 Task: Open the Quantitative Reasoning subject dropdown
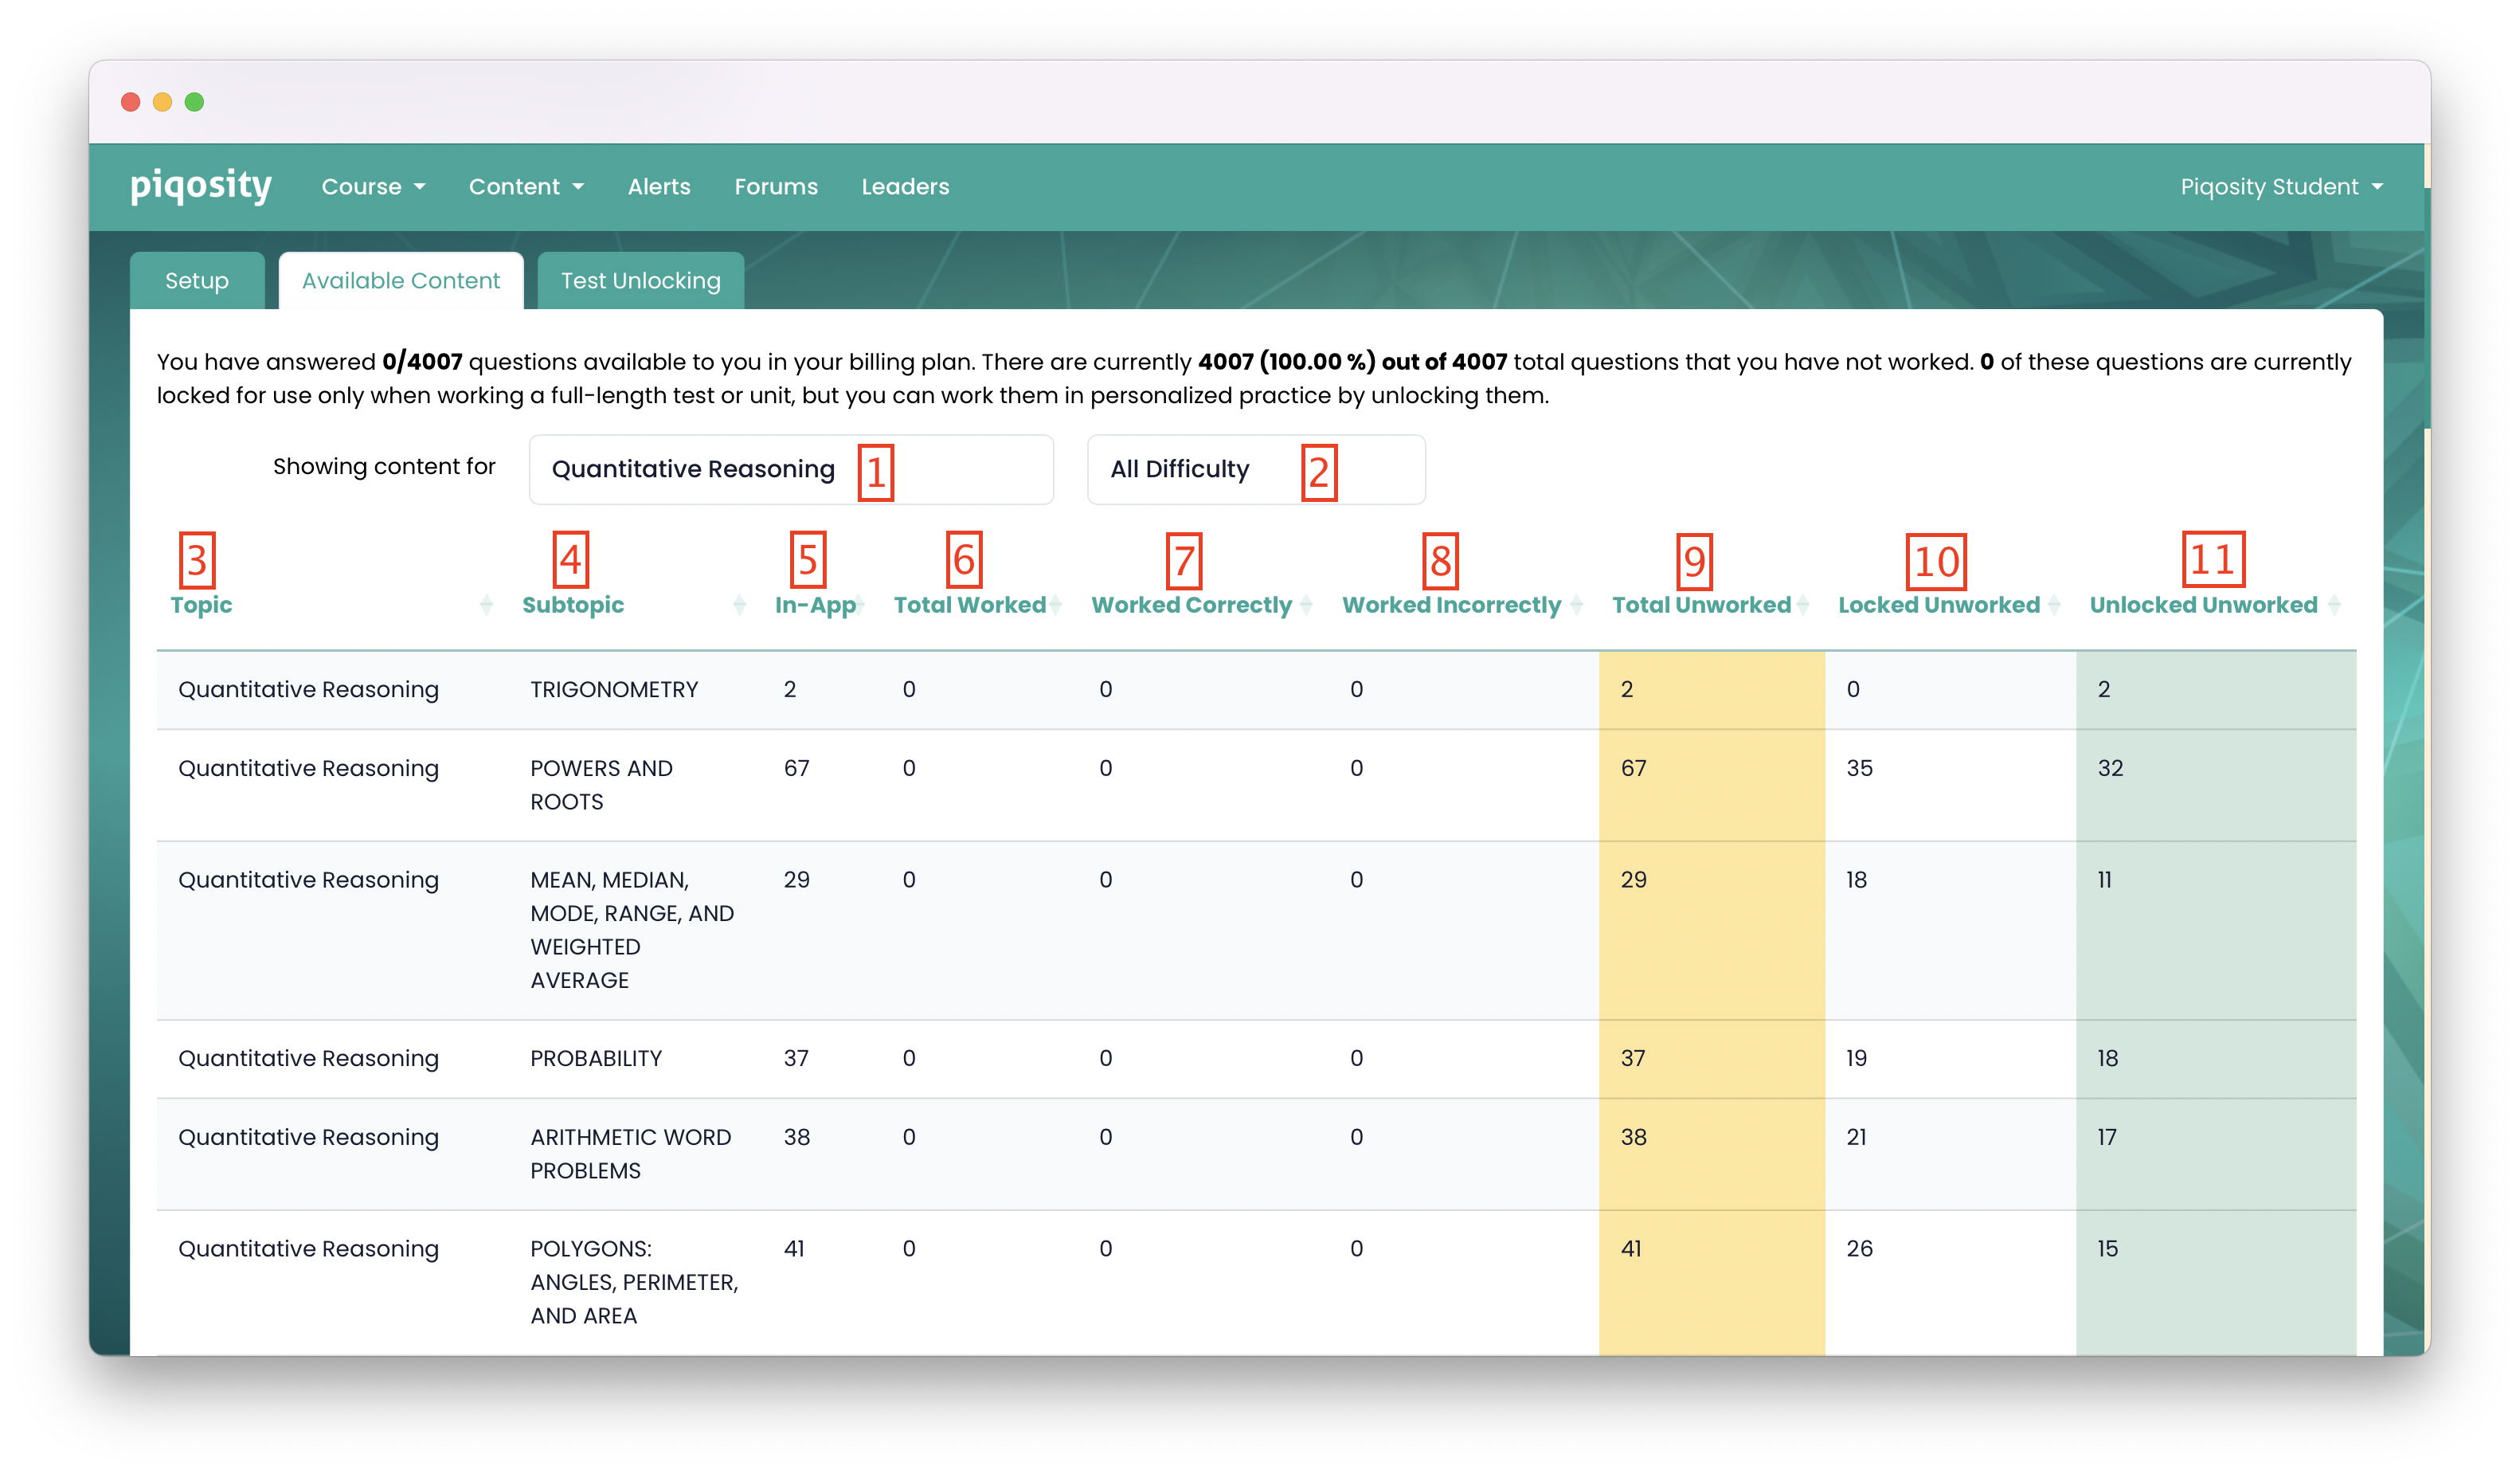tap(790, 469)
